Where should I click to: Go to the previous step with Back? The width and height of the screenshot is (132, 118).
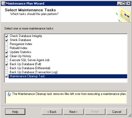tap(52, 112)
